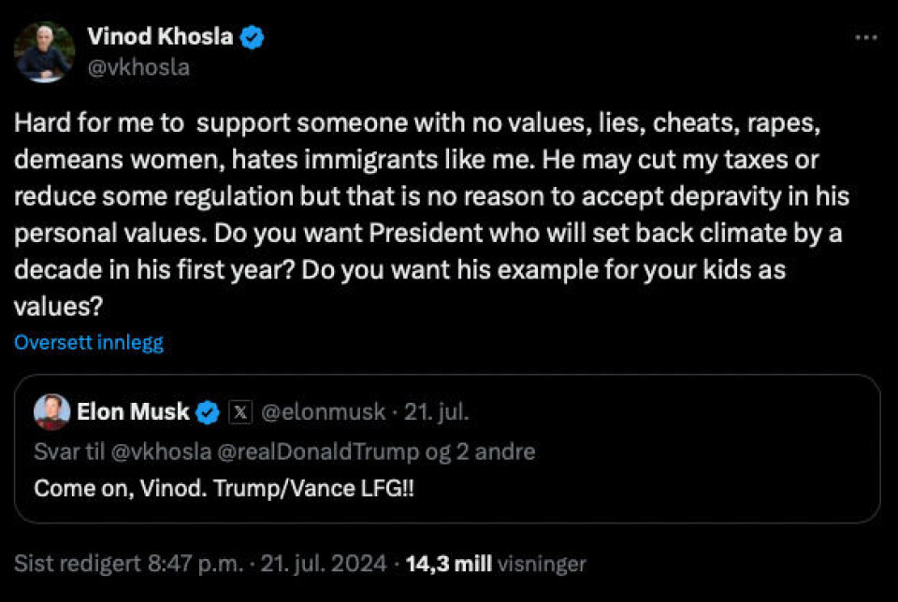Screen dimensions: 898x602
Task: Click Vinod Khosla's blue verified badge
Action: pyautogui.click(x=253, y=37)
